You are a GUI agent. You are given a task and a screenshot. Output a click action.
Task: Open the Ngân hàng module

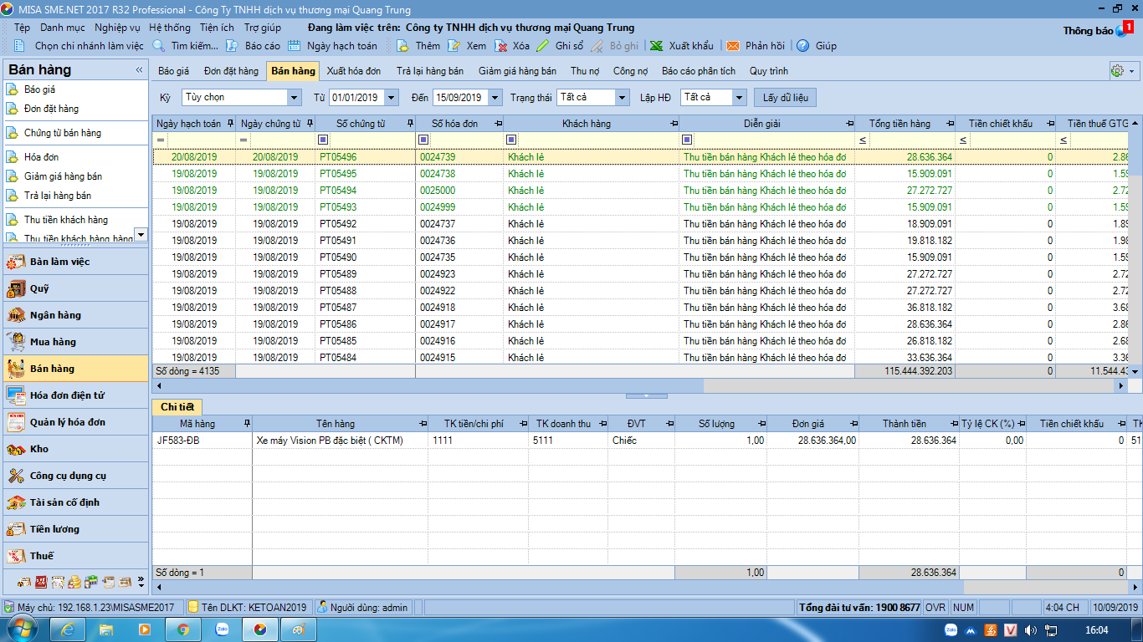[55, 315]
